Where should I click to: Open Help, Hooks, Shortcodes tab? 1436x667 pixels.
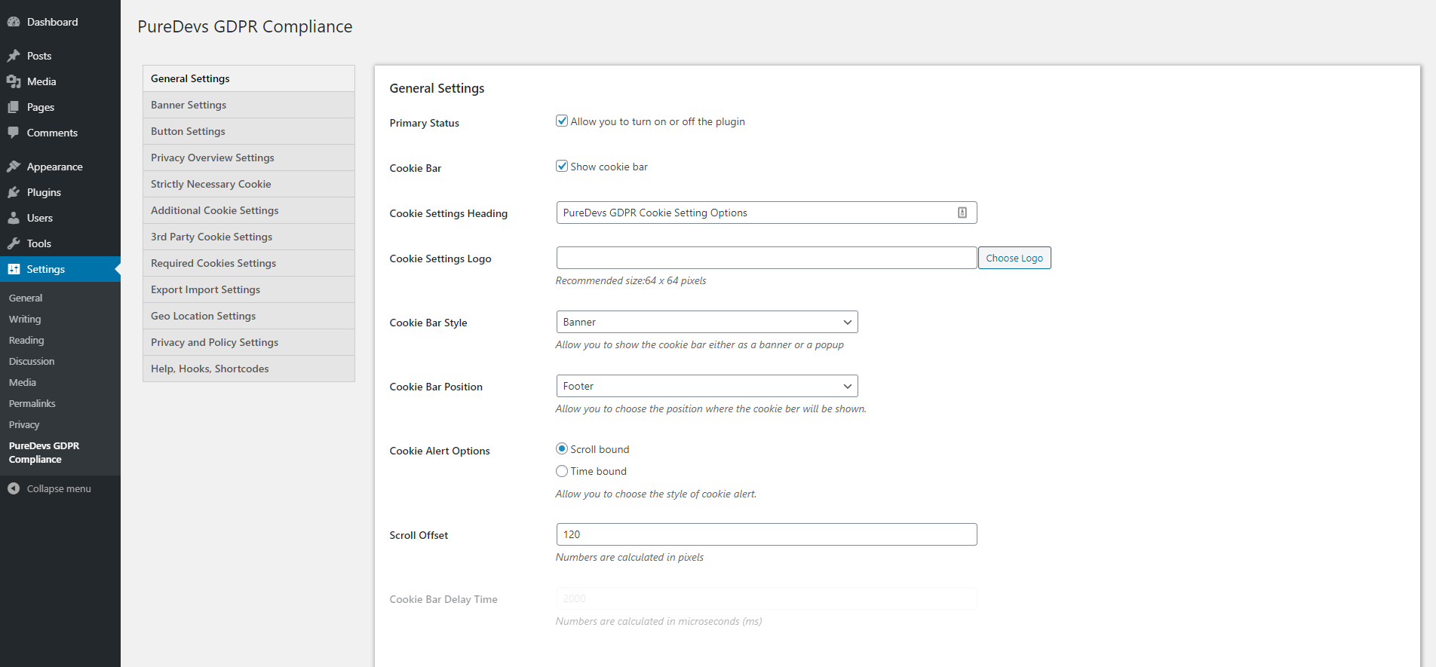pos(249,369)
